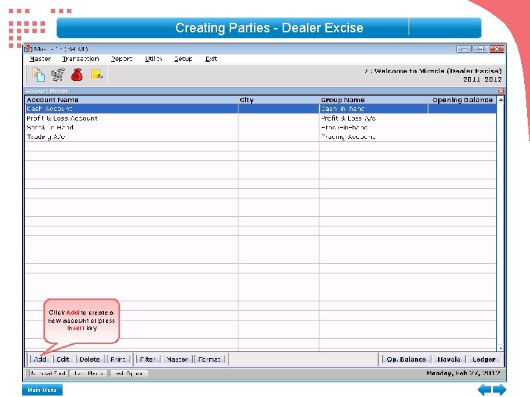Click the Delete button
The image size is (530, 397).
click(90, 360)
